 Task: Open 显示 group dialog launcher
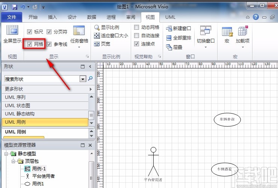[x=87, y=56]
